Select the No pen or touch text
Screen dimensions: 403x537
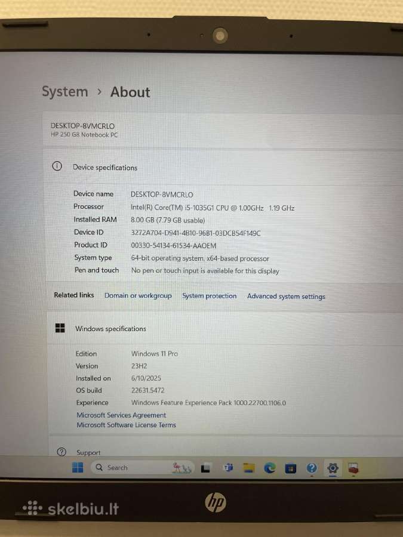205,271
